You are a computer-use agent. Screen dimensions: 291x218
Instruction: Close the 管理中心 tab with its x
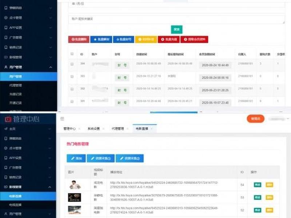pyautogui.click(x=79, y=129)
